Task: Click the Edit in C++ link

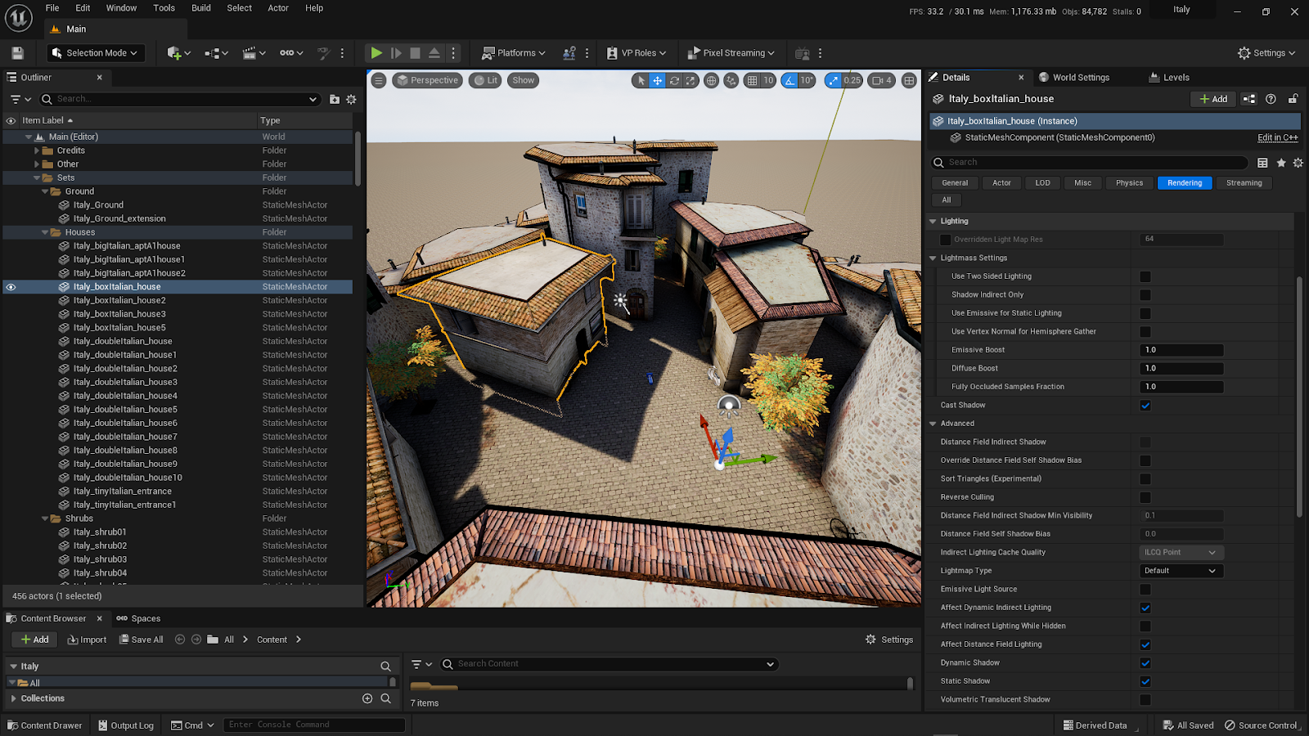Action: [x=1277, y=137]
